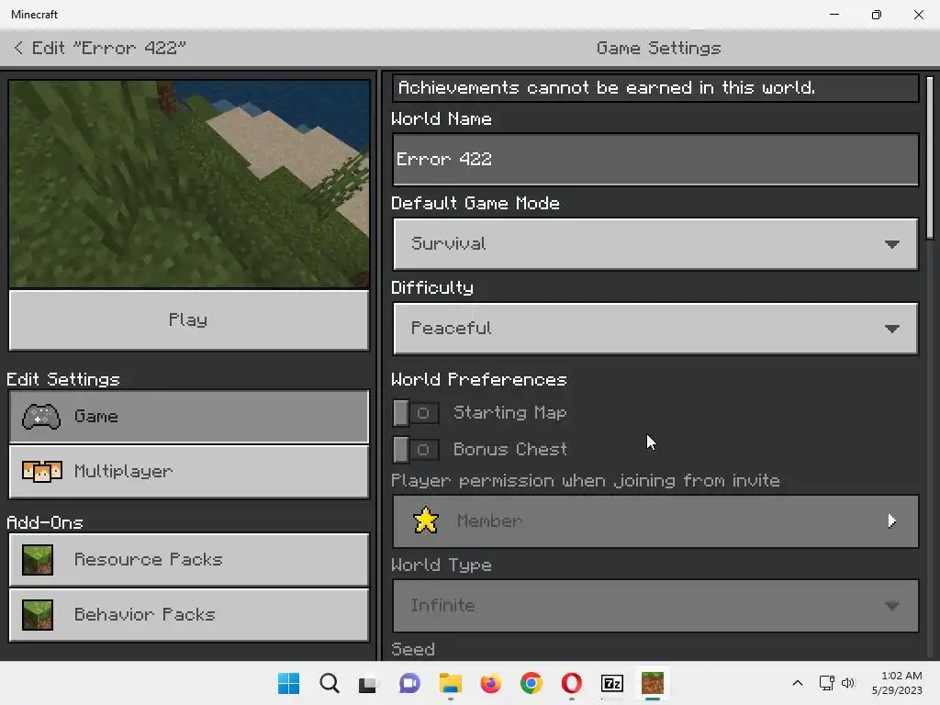
Task: Open Default Game Mode dropdown showing Survival
Action: tap(655, 244)
